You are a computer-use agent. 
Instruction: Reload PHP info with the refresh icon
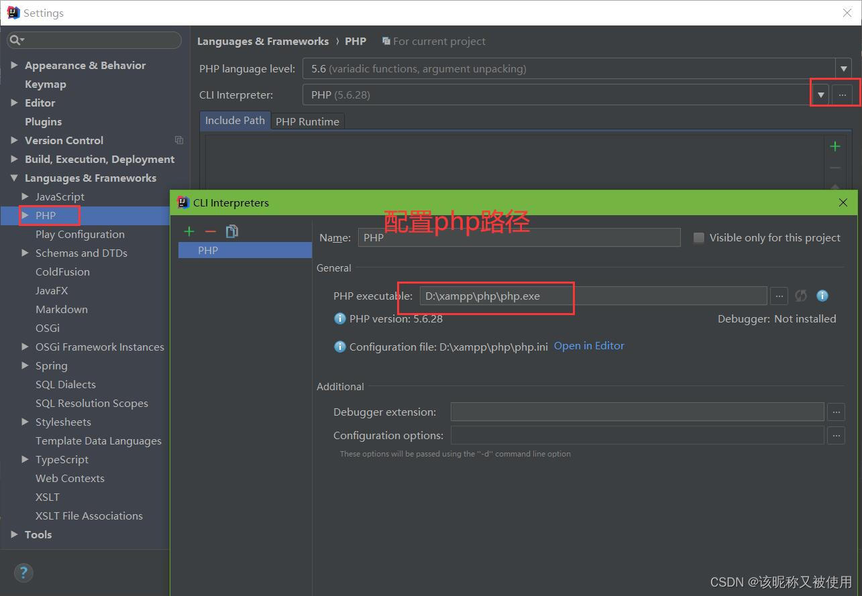800,296
